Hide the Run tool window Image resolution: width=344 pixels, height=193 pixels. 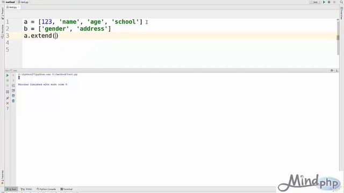337,70
